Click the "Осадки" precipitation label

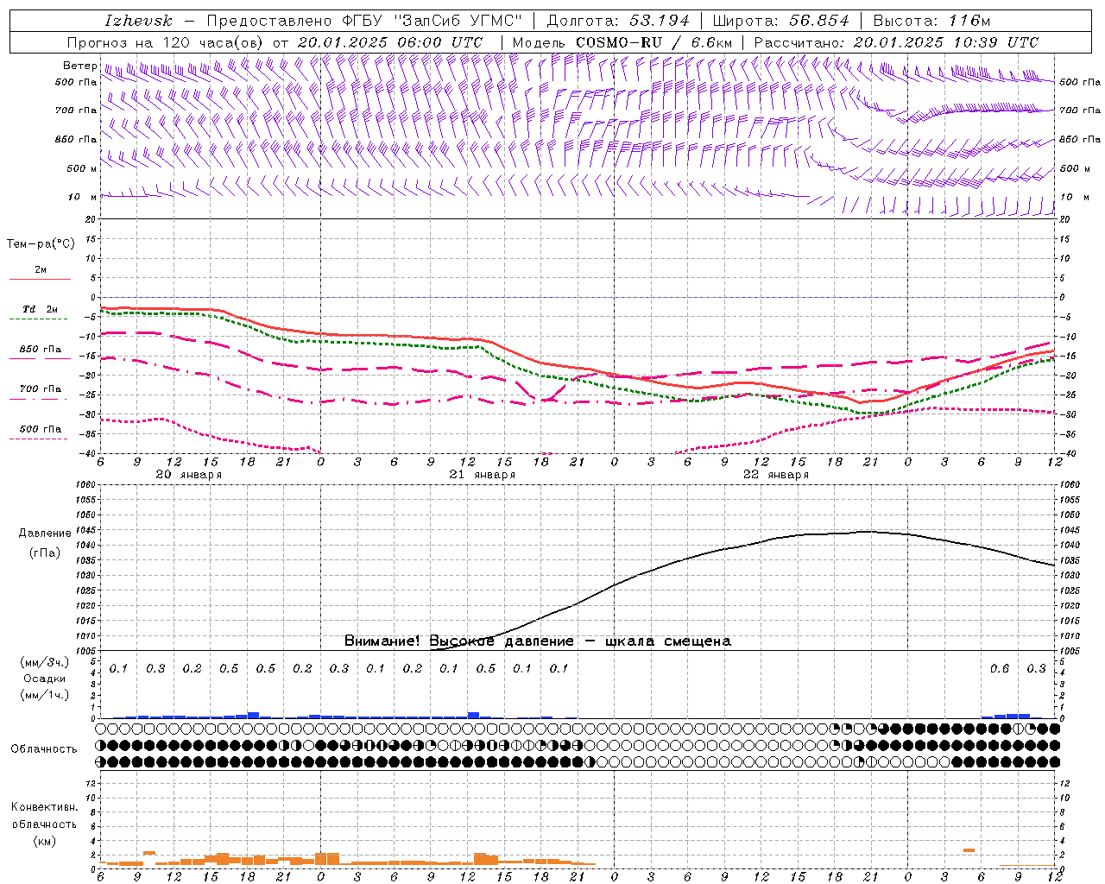pyautogui.click(x=43, y=679)
